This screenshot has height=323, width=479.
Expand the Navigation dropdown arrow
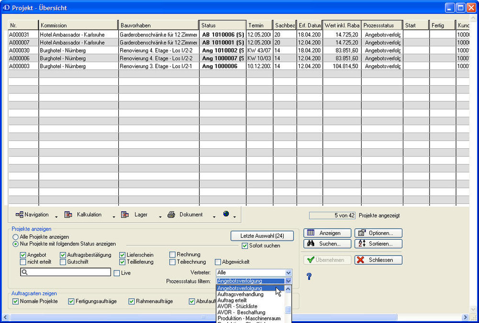point(56,217)
